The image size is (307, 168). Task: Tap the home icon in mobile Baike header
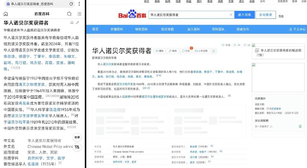pos(6,14)
